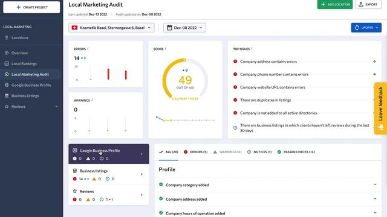Click the Overview gauge icon
Screen dimensions: 387x217
[x=7, y=53]
